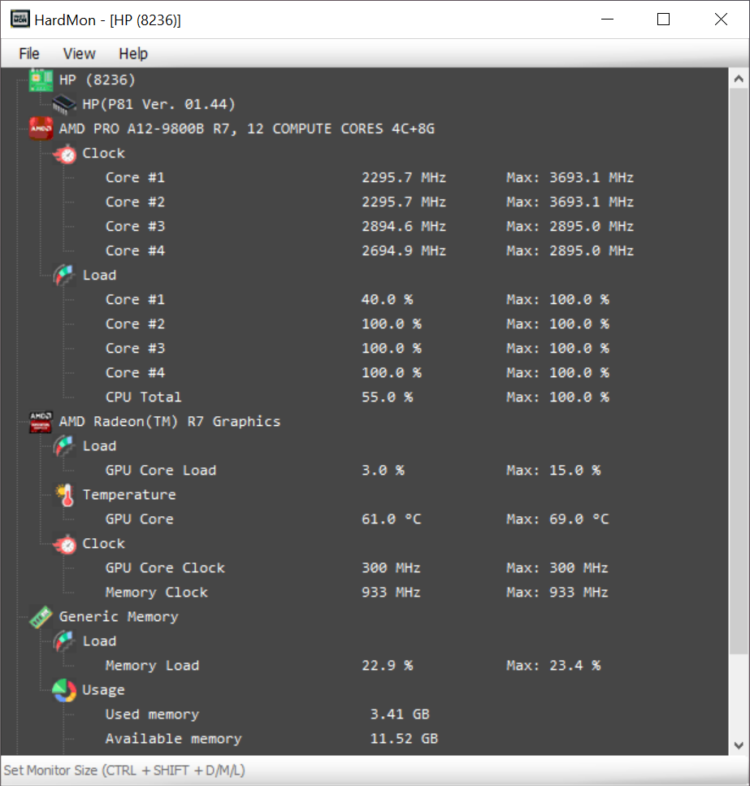The width and height of the screenshot is (750, 786).
Task: Click the 11.52 GB available memory value
Action: coord(405,739)
